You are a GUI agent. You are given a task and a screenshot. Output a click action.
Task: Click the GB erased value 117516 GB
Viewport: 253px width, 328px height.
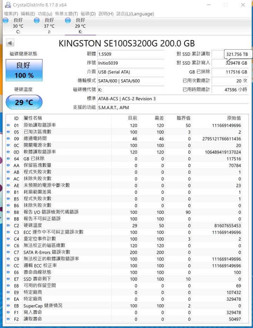pos(230,72)
